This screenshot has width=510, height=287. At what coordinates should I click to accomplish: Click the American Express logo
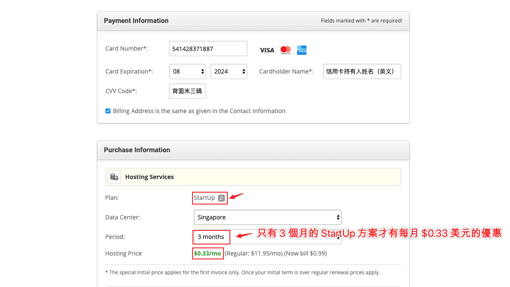tap(302, 50)
